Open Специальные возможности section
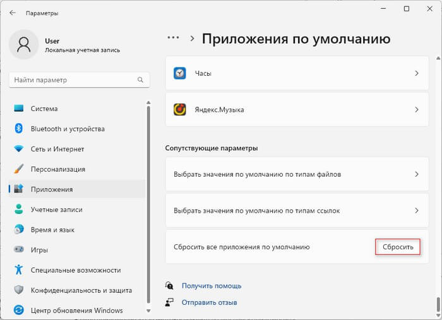This screenshot has width=442, height=320. (x=76, y=270)
